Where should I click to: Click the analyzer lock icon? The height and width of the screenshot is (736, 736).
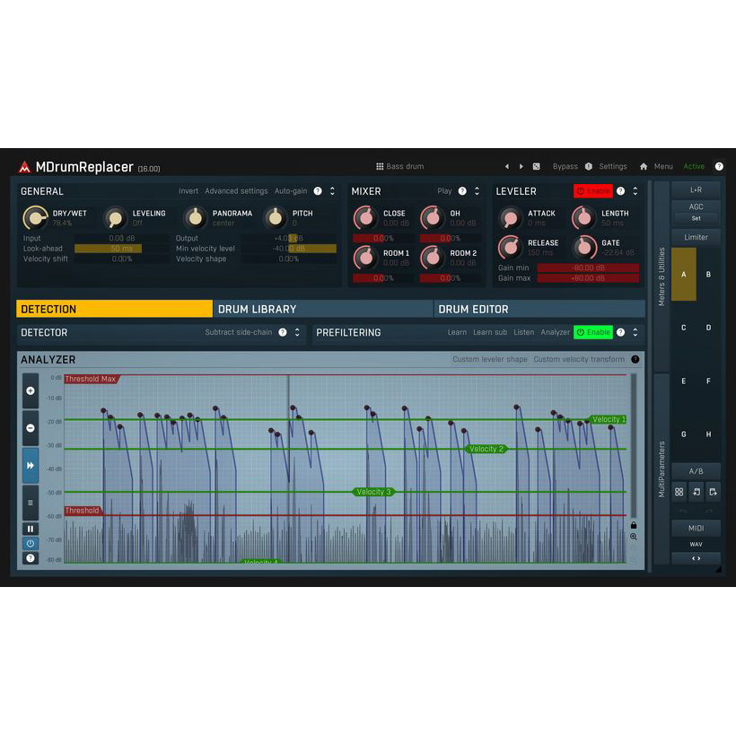pos(634,525)
